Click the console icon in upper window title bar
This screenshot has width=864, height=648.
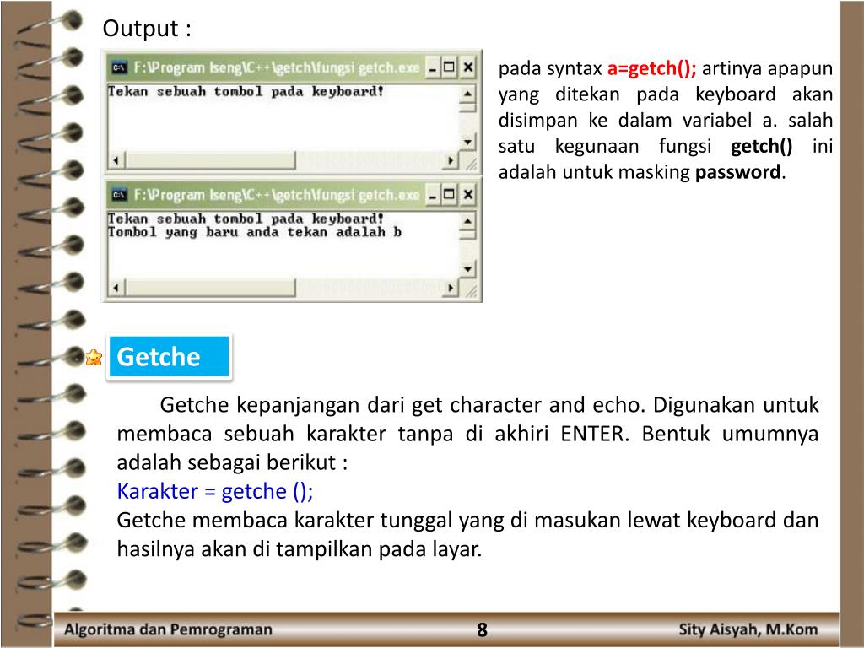pos(119,67)
